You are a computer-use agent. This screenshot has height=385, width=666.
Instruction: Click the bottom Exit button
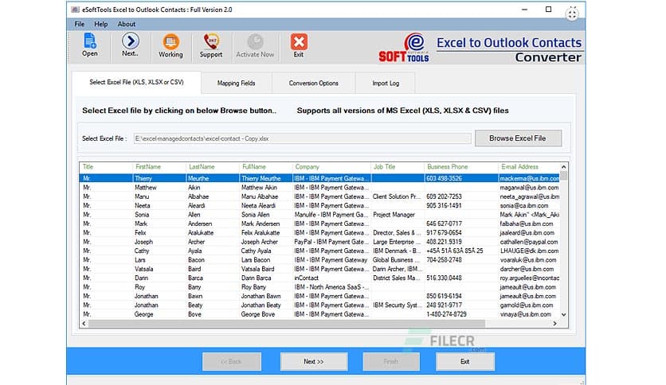(x=465, y=362)
